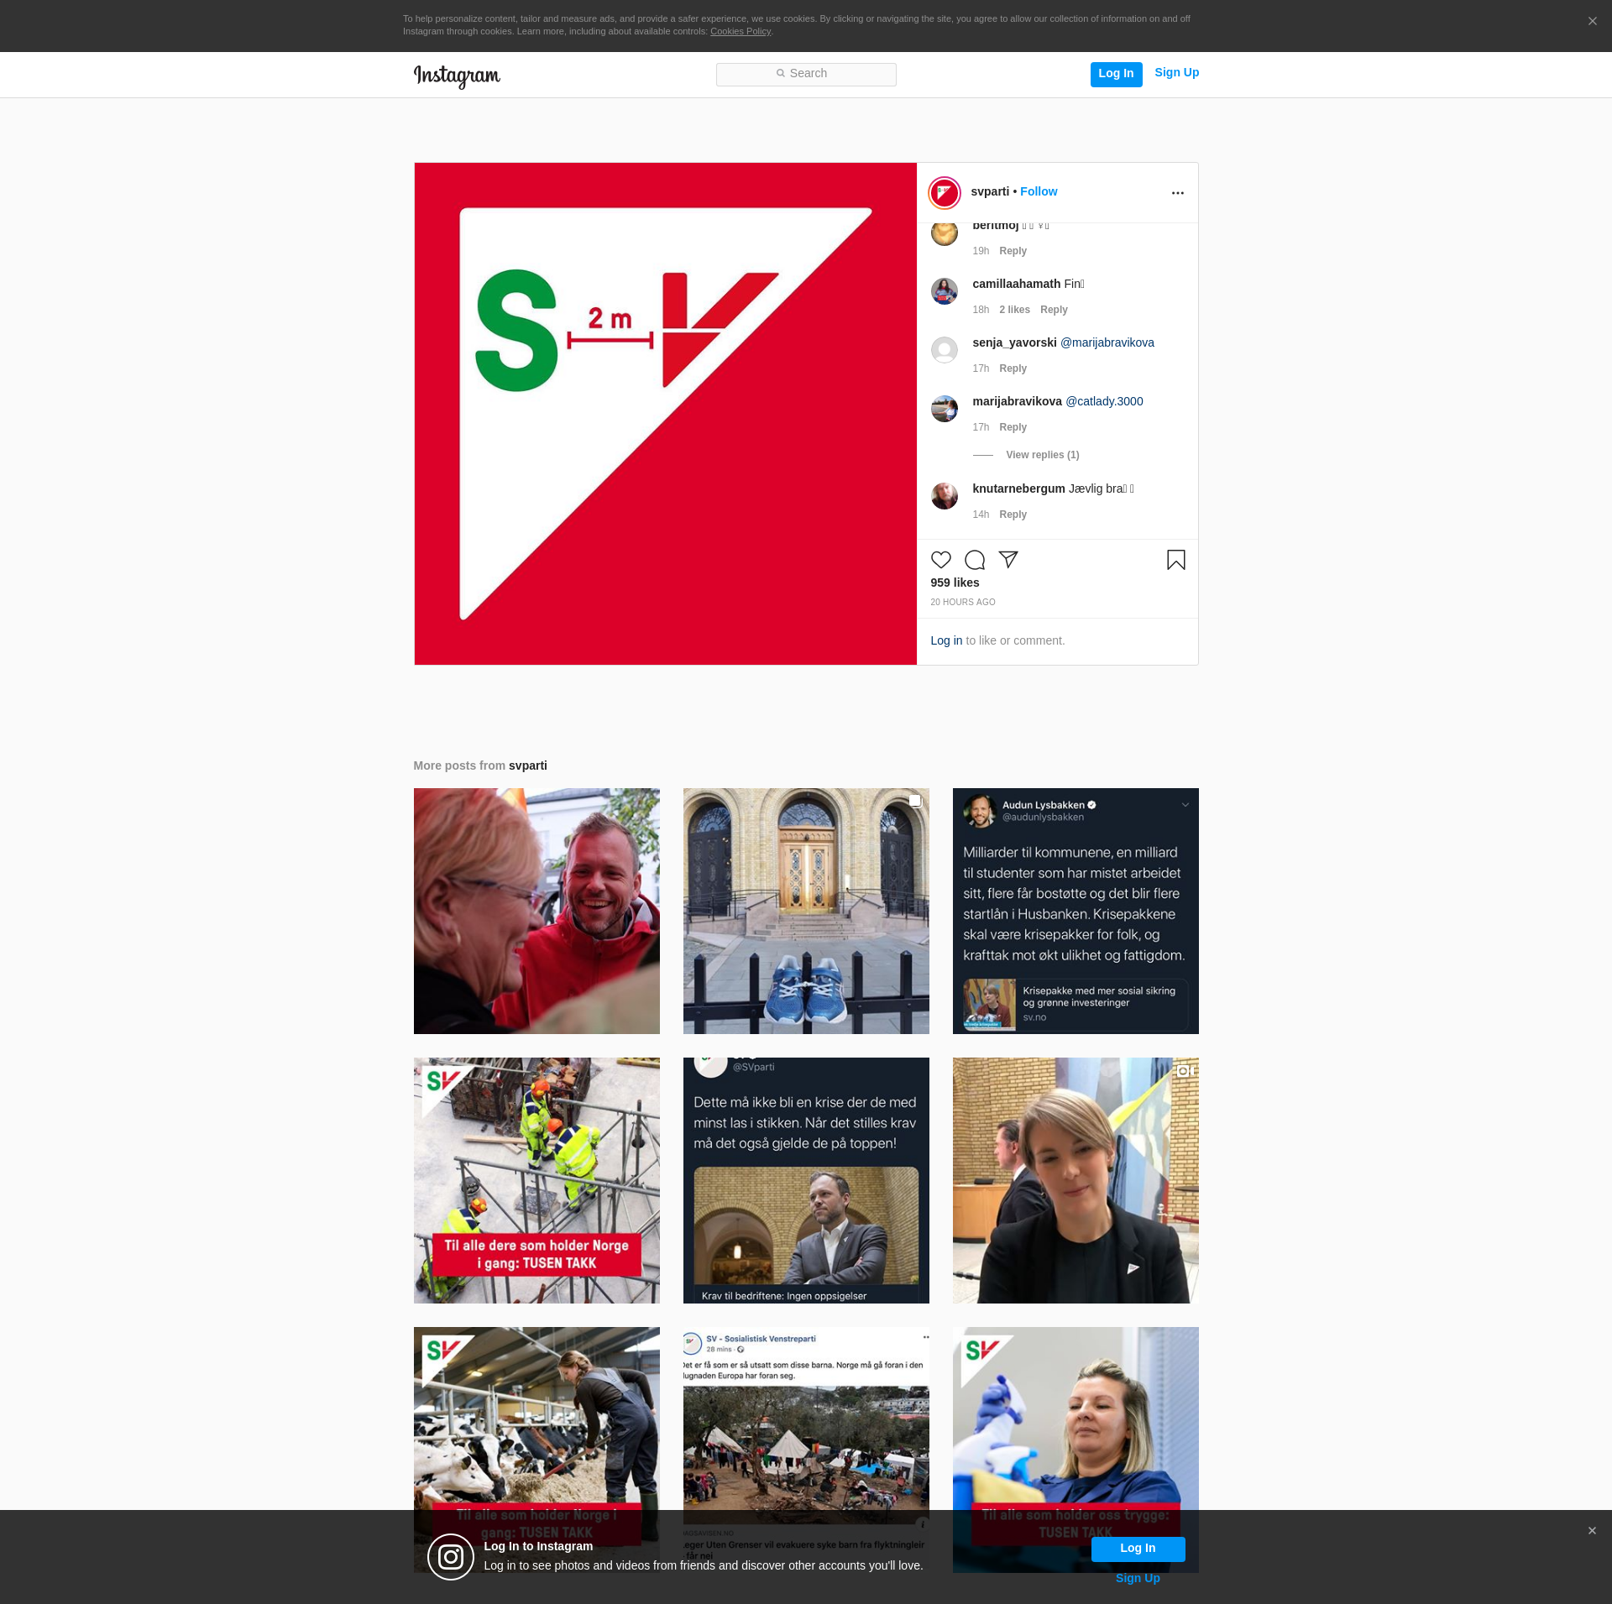1612x1604 pixels.
Task: Open svparti profile avatar in post header
Action: [x=945, y=193]
